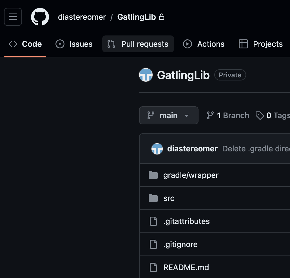This screenshot has height=278, width=290.
Task: Open the .gitattributes file
Action: tap(186, 221)
